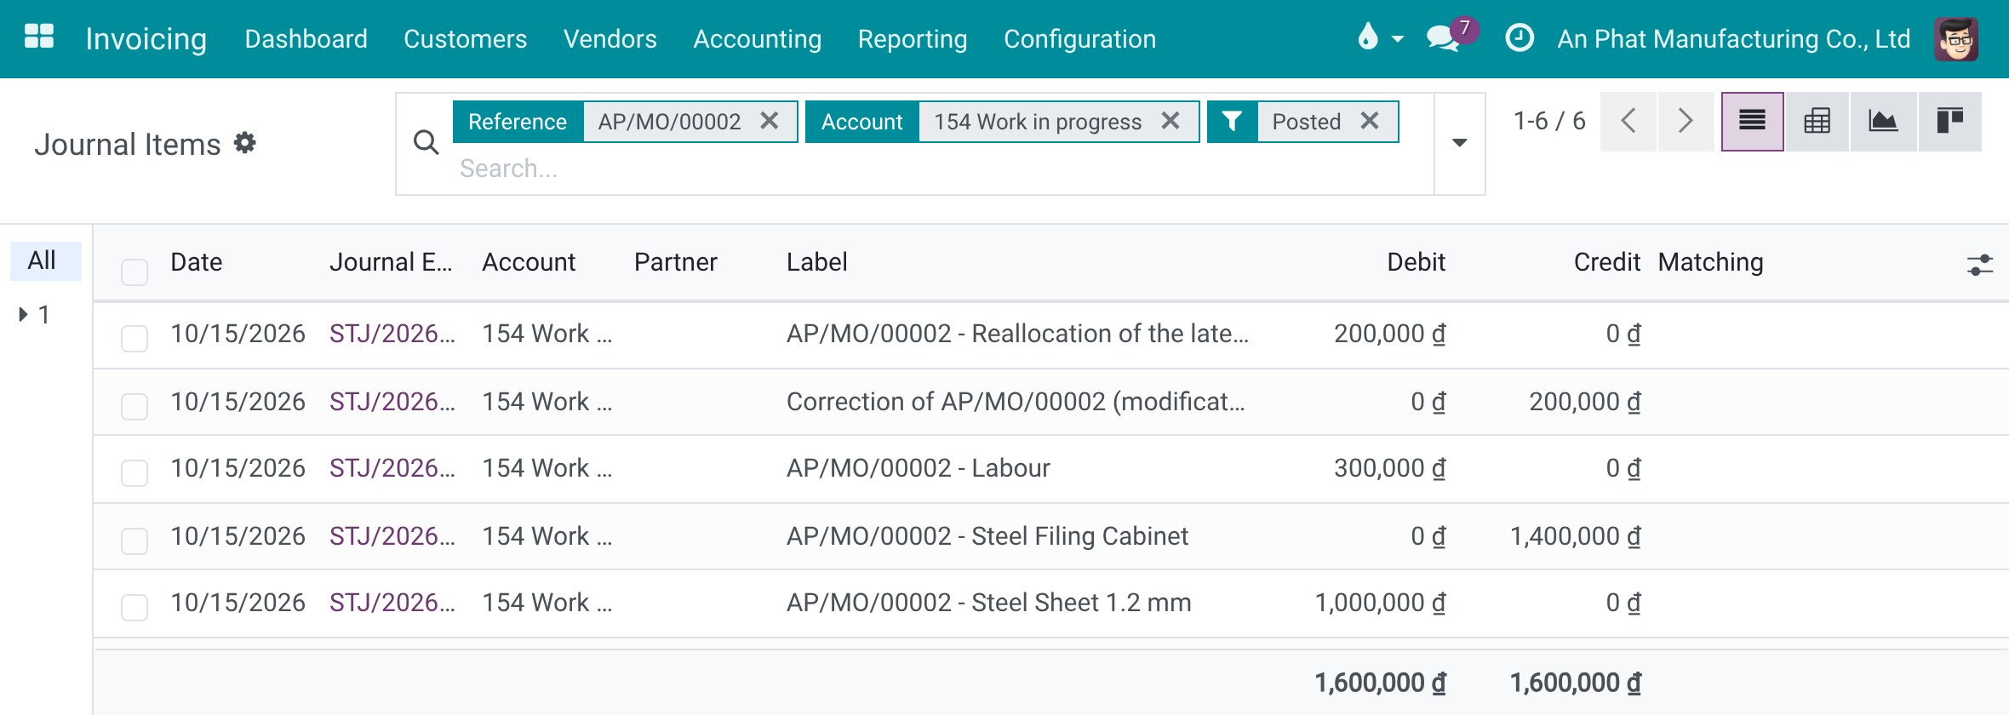Sort by the Journal Entry column header

(391, 262)
